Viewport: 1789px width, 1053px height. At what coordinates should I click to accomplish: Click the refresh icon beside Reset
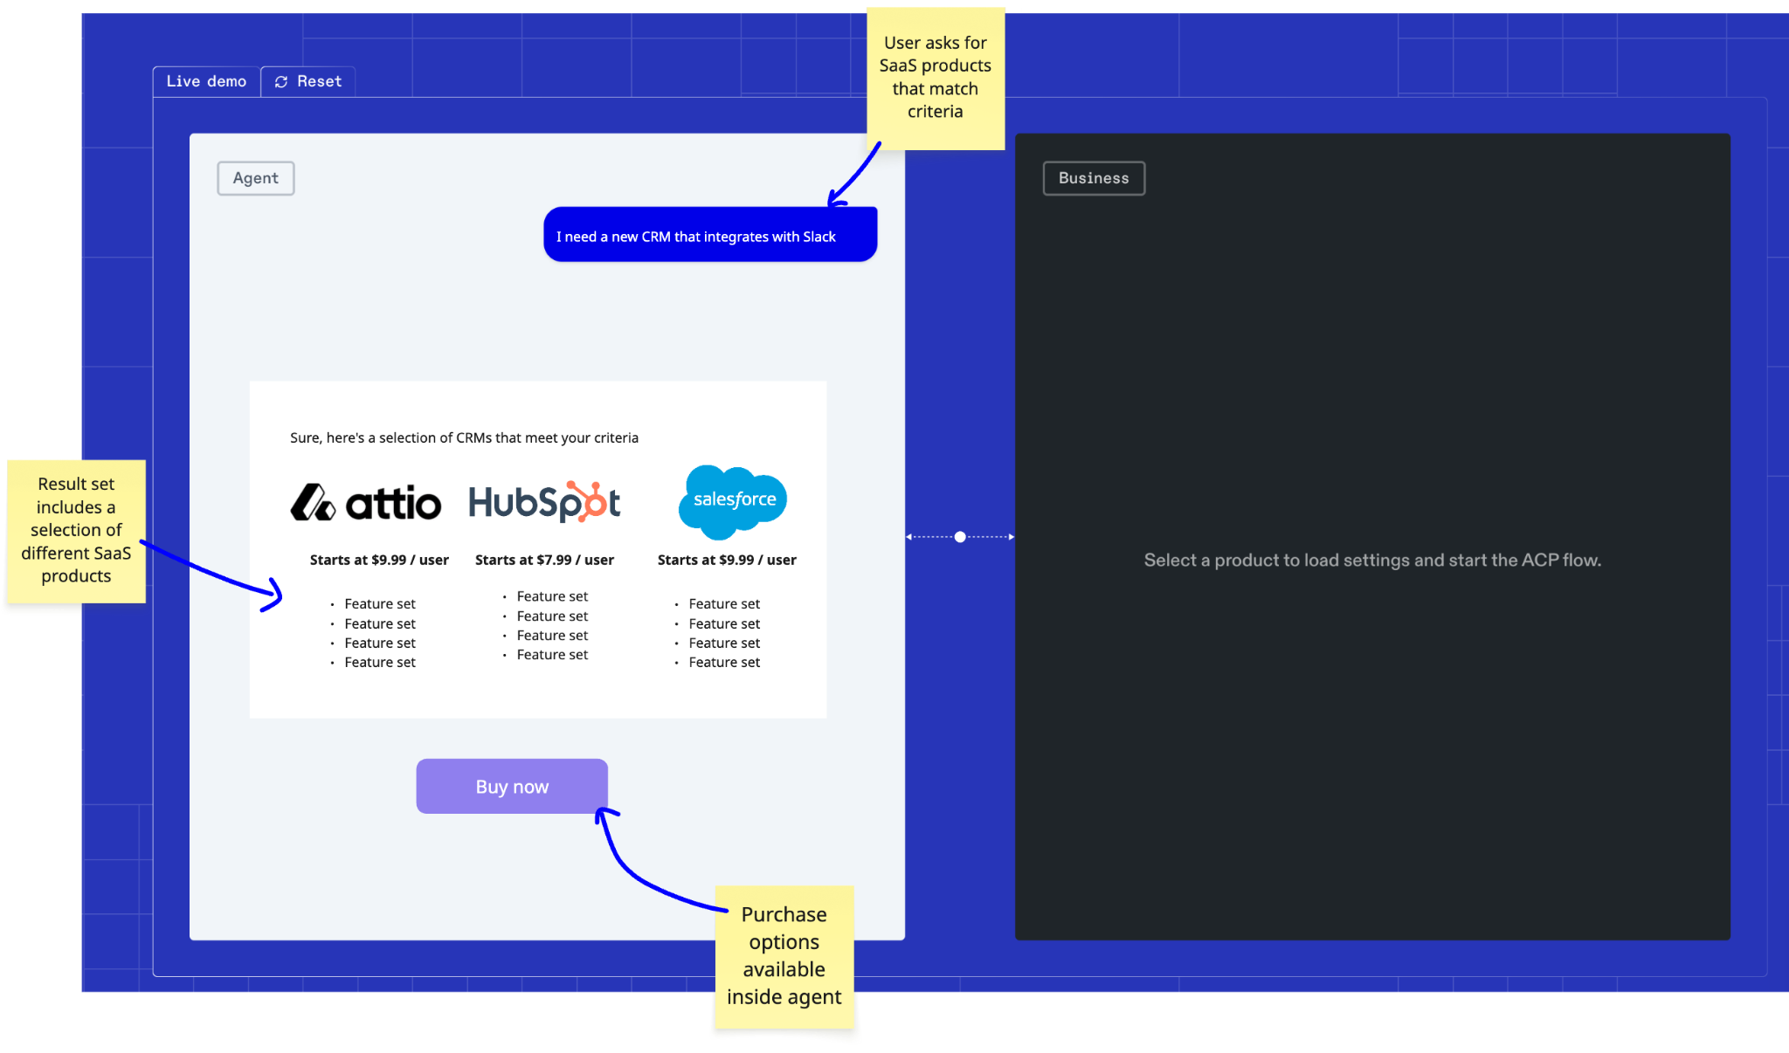pyautogui.click(x=280, y=80)
